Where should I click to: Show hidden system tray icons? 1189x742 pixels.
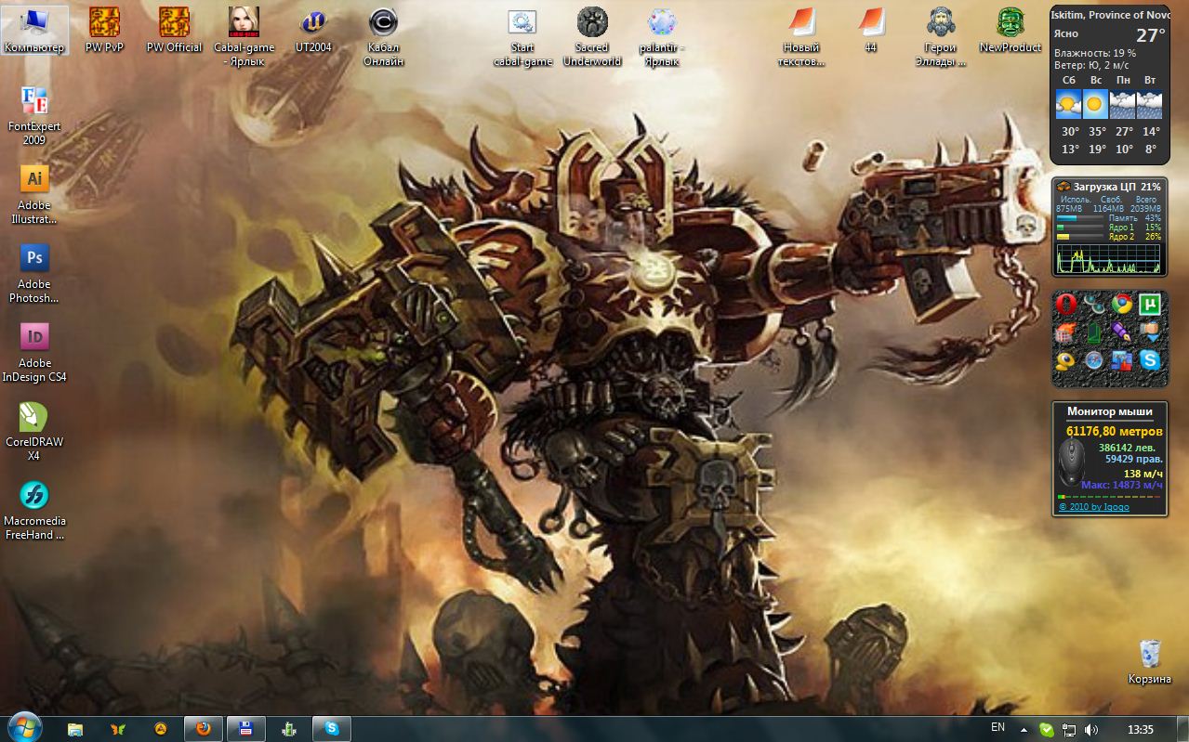(x=1024, y=729)
